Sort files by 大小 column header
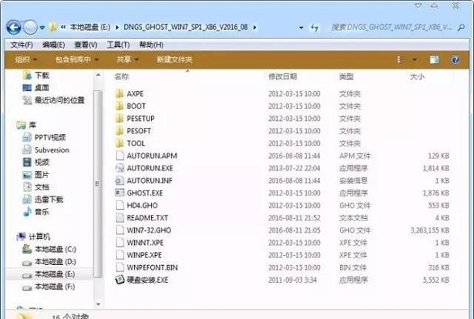Viewport: 474px width, 319px height. [x=417, y=77]
